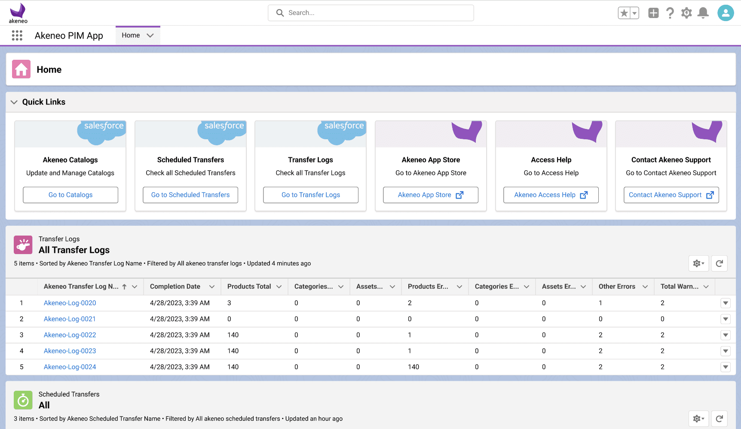
Task: Click the Contact Akeneo Support button
Action: tap(671, 195)
